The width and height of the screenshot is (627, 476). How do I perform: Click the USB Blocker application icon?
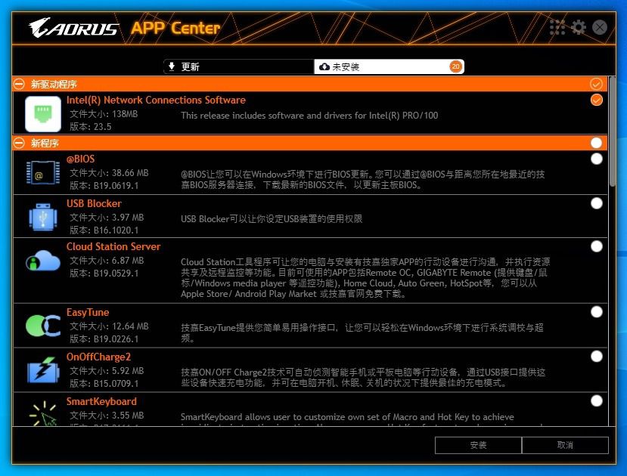tap(43, 218)
